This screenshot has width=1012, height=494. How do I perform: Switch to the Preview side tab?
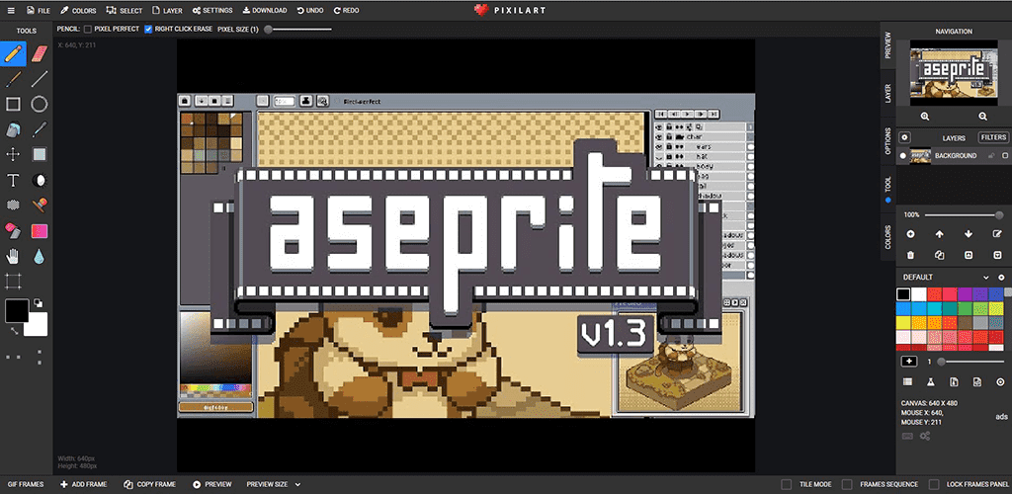pos(888,45)
